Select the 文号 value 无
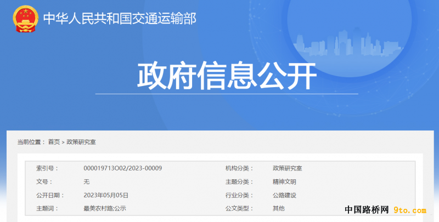 87,182
